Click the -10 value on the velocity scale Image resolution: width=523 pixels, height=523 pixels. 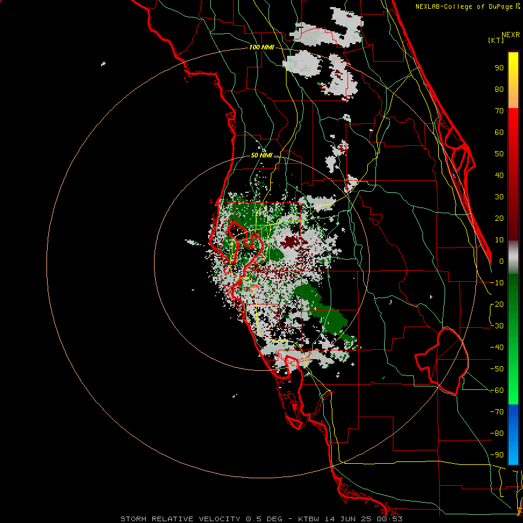497,283
